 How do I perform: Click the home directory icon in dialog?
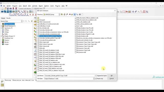click(64, 15)
